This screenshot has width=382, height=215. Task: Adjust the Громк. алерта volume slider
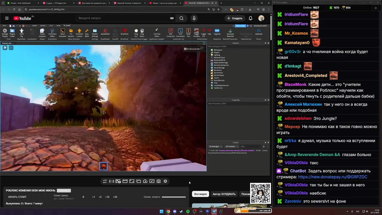pyautogui.click(x=174, y=197)
